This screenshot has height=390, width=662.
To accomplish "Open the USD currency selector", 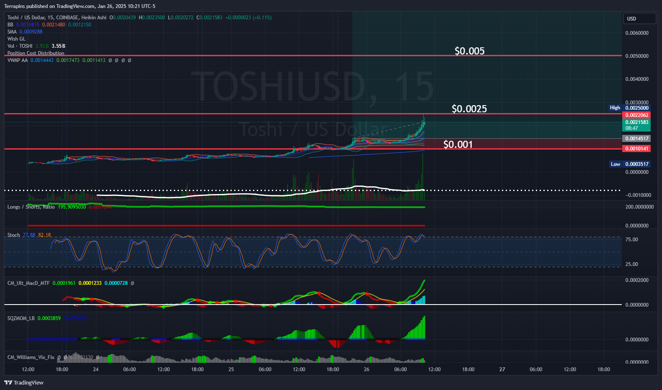I will click(639, 19).
